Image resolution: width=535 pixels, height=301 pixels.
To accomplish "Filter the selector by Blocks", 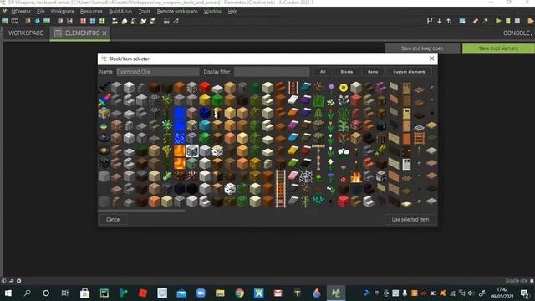I will pos(347,72).
